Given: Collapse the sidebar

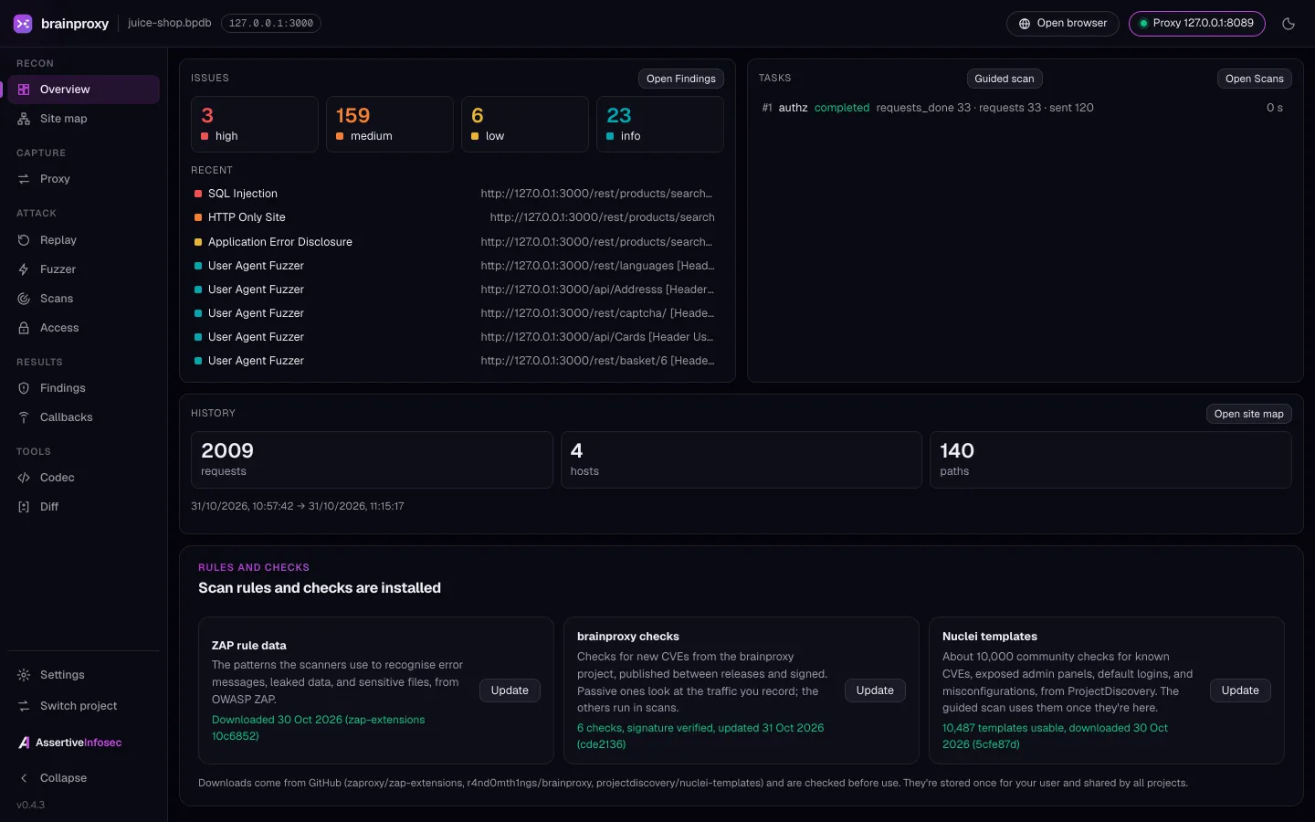Looking at the screenshot, I should [x=83, y=778].
